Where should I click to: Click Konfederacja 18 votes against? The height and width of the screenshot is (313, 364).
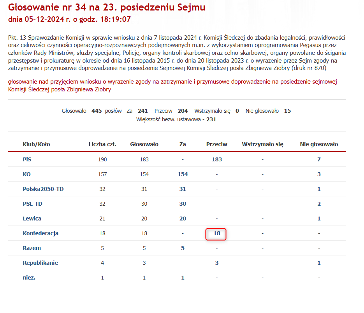[217, 233]
